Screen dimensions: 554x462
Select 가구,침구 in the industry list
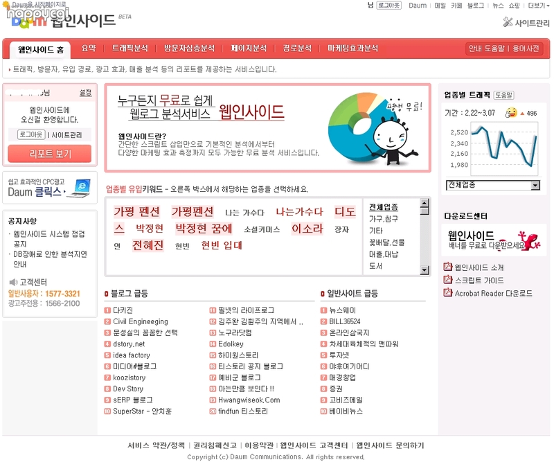384,219
